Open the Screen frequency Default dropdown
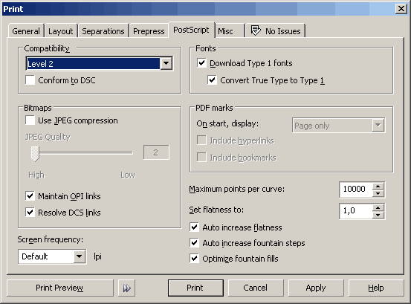The height and width of the screenshot is (304, 411). click(x=80, y=256)
